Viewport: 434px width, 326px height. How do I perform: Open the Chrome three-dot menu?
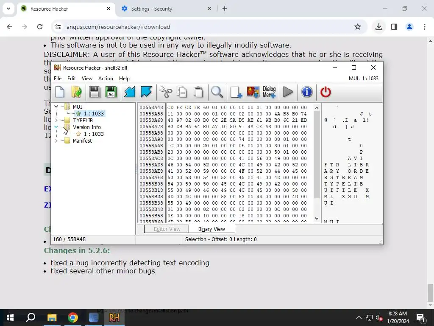click(x=425, y=27)
